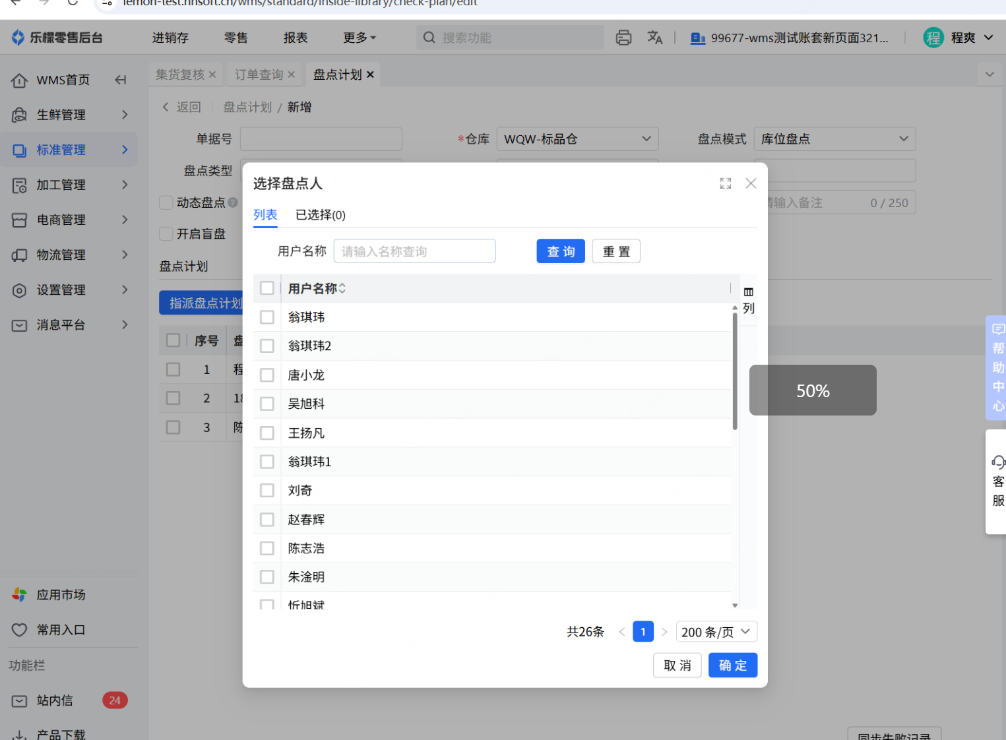Focus the 用户名称 search input field
The height and width of the screenshot is (740, 1006).
coord(414,251)
